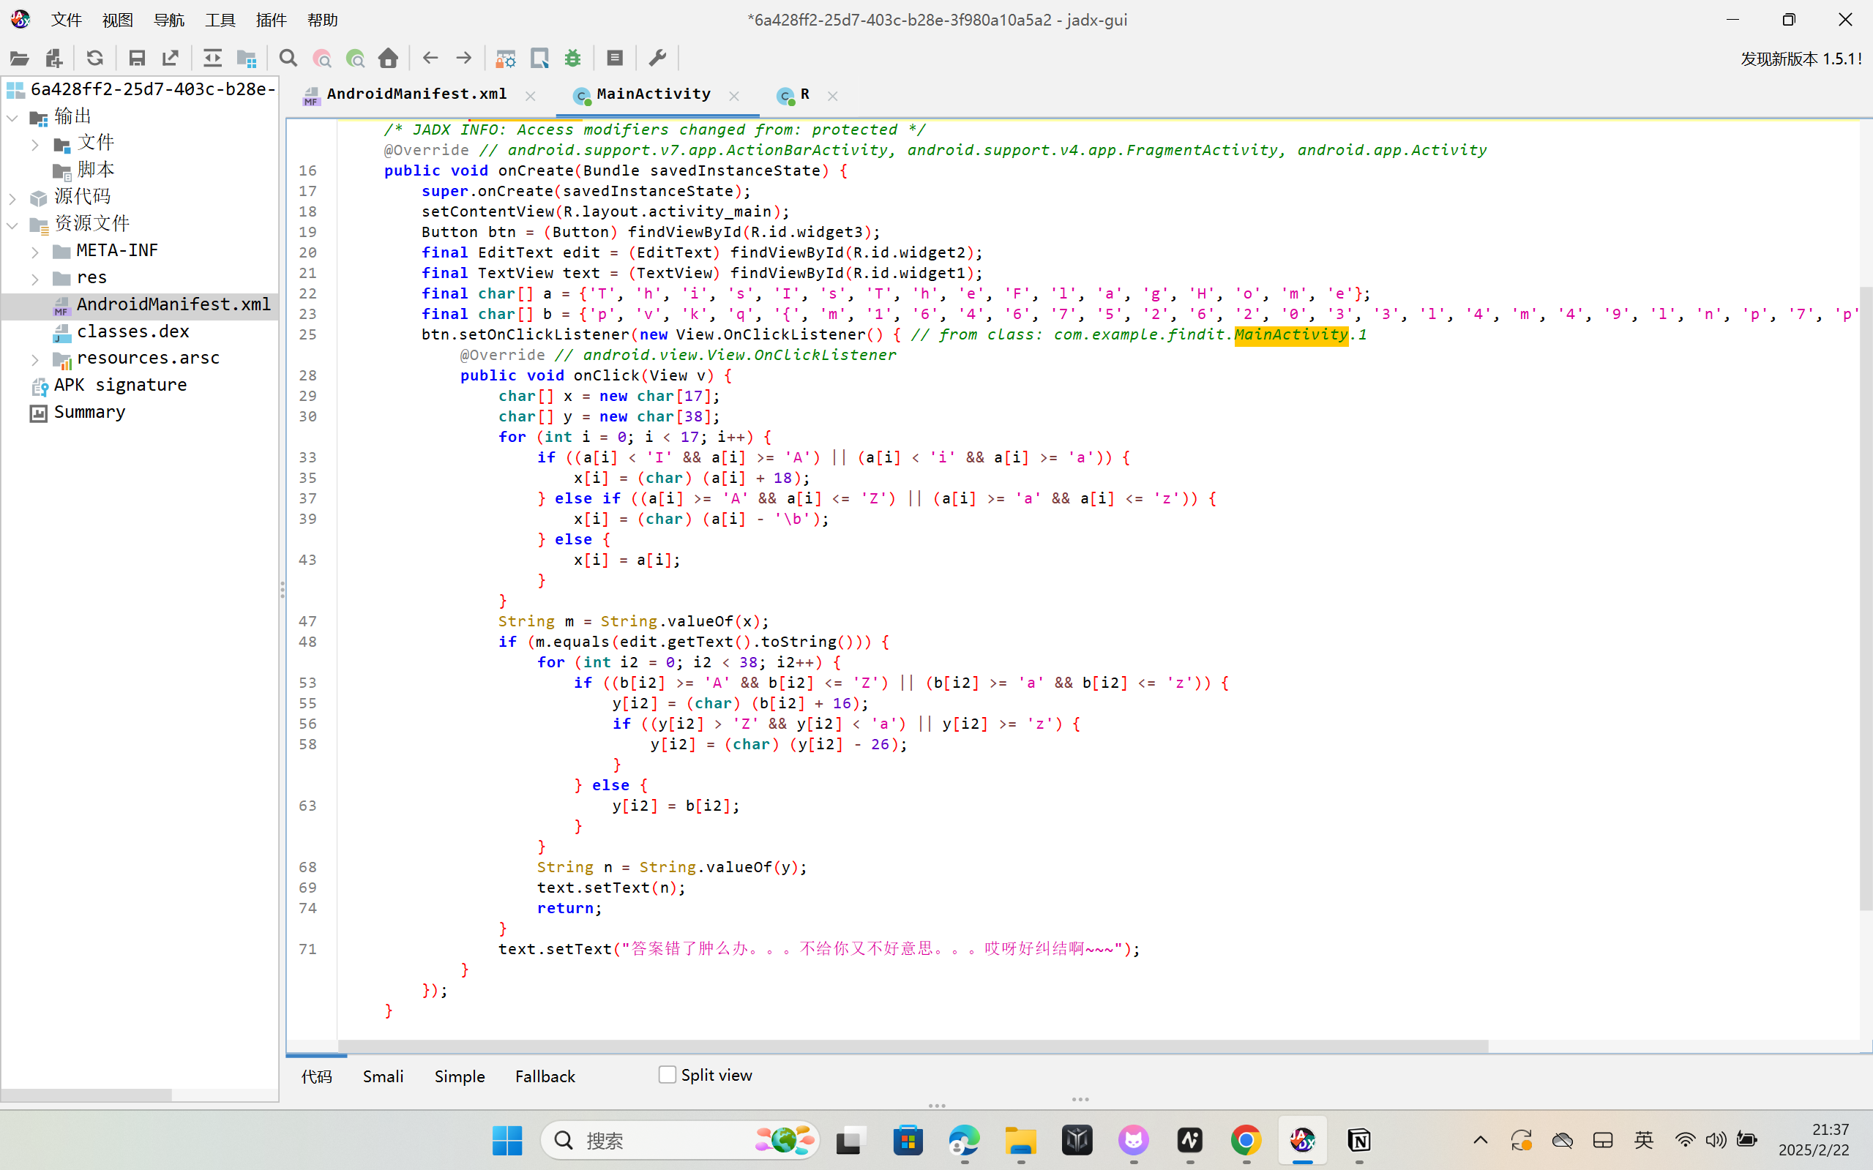1873x1170 pixels.
Task: Switch to Smali code view
Action: [383, 1076]
